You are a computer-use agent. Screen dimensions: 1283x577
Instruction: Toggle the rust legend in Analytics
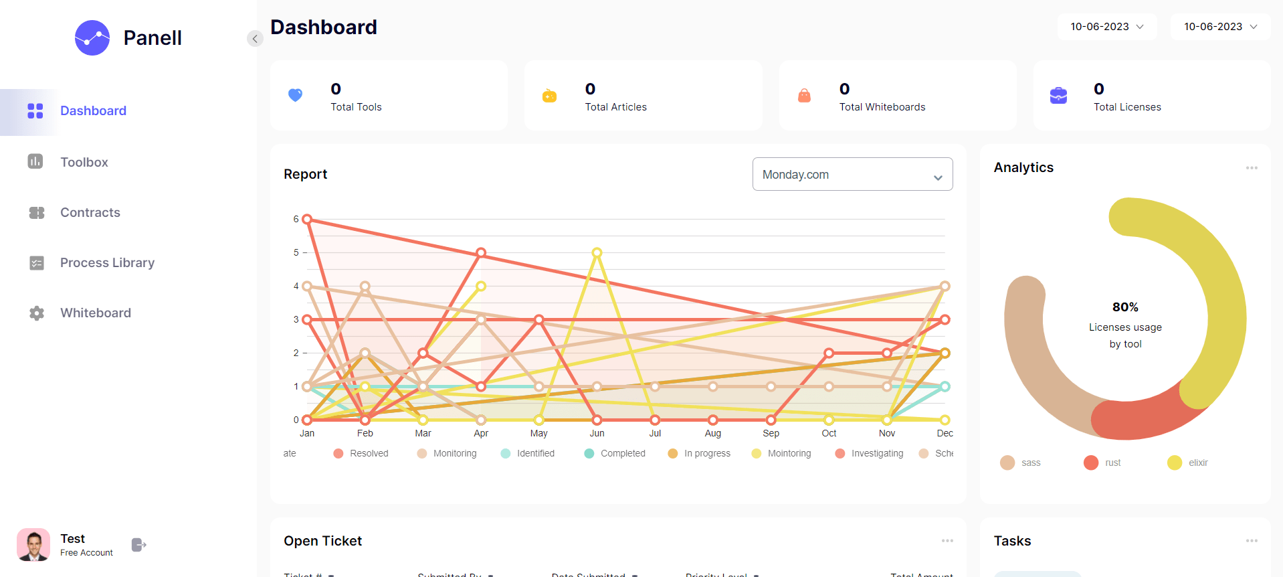(x=1102, y=463)
